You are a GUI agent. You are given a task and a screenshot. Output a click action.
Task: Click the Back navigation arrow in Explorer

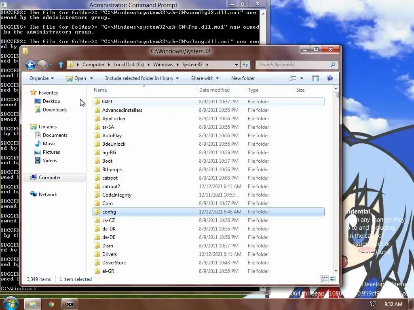pyautogui.click(x=31, y=65)
